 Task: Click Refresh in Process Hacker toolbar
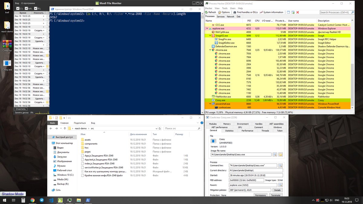[x=211, y=12]
